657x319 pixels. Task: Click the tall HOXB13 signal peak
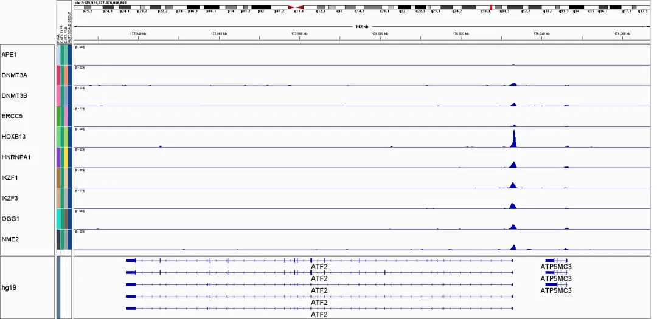514,139
